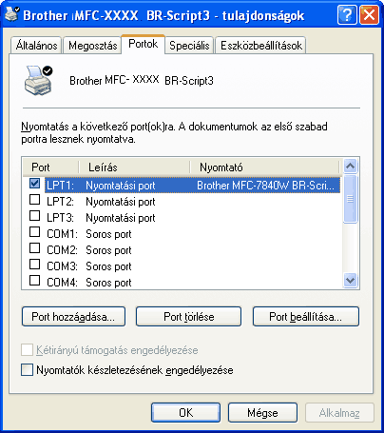Open Port beállítása settings
384x433 pixels.
click(306, 316)
